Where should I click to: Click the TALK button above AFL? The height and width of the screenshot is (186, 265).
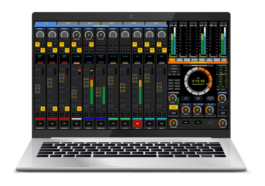174,72
